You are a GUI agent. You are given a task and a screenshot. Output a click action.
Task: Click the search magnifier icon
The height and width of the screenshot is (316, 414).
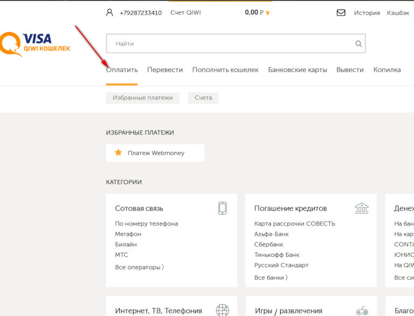click(358, 44)
